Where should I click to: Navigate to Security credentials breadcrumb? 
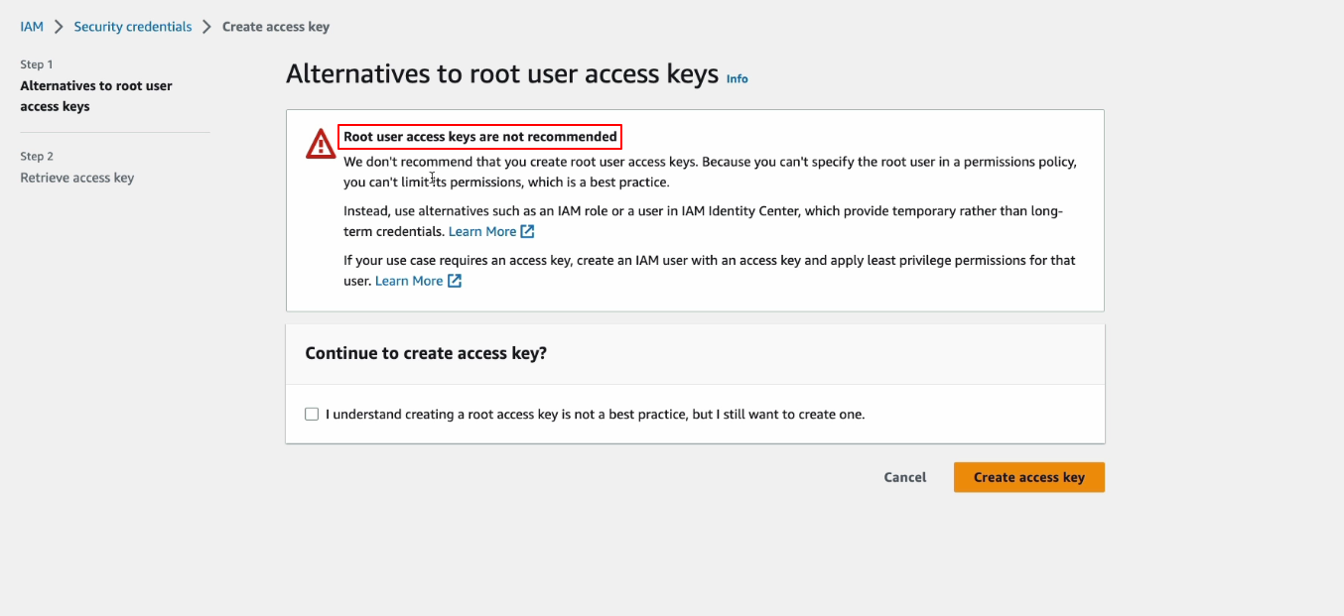pos(133,27)
